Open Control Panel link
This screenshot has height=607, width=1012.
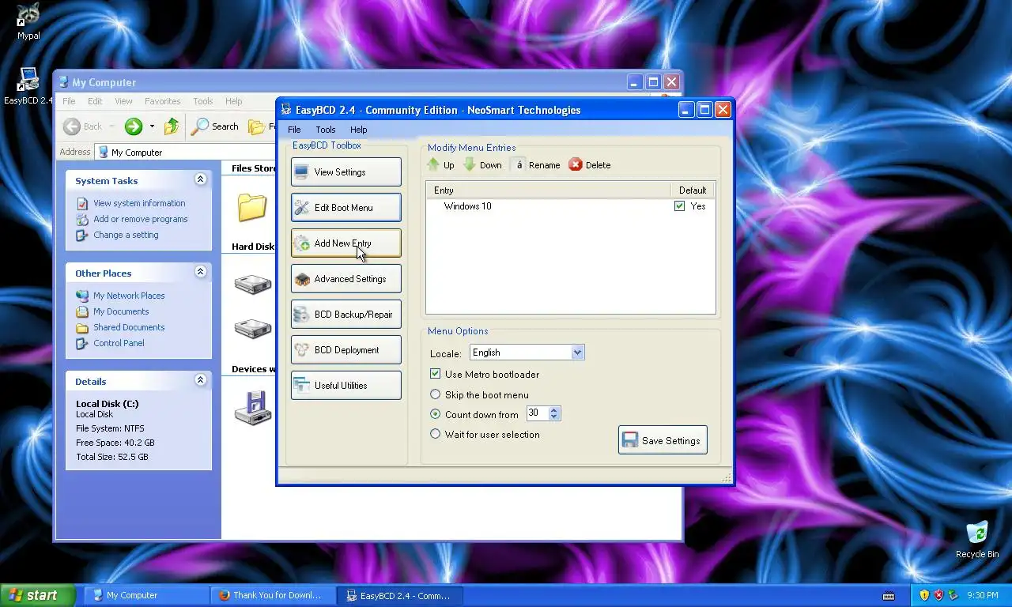click(x=119, y=343)
